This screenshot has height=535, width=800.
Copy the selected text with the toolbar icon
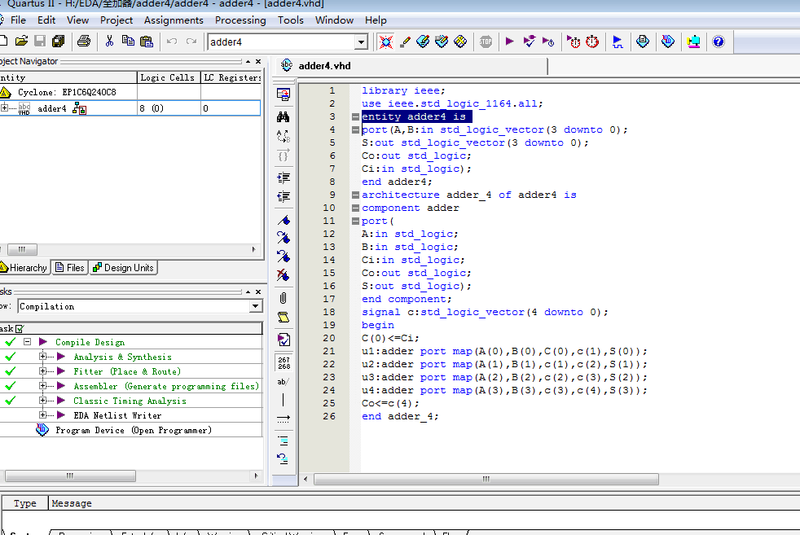tap(128, 42)
